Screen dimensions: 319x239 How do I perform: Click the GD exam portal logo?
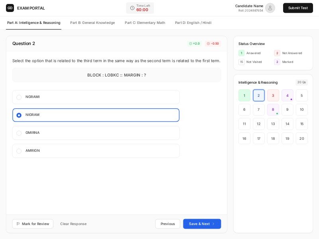click(x=10, y=8)
